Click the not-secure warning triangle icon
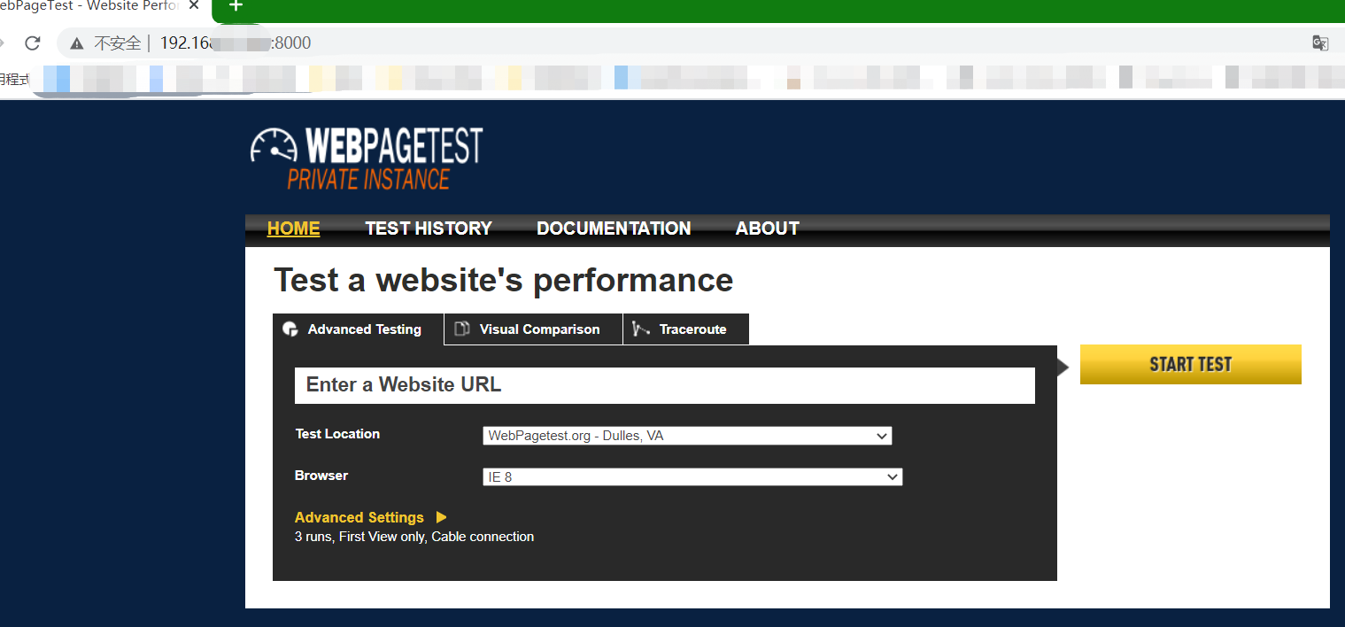Image resolution: width=1345 pixels, height=627 pixels. 77,43
